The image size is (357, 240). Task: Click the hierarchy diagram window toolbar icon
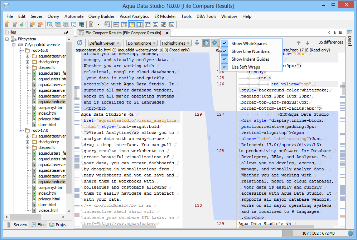pos(164,24)
